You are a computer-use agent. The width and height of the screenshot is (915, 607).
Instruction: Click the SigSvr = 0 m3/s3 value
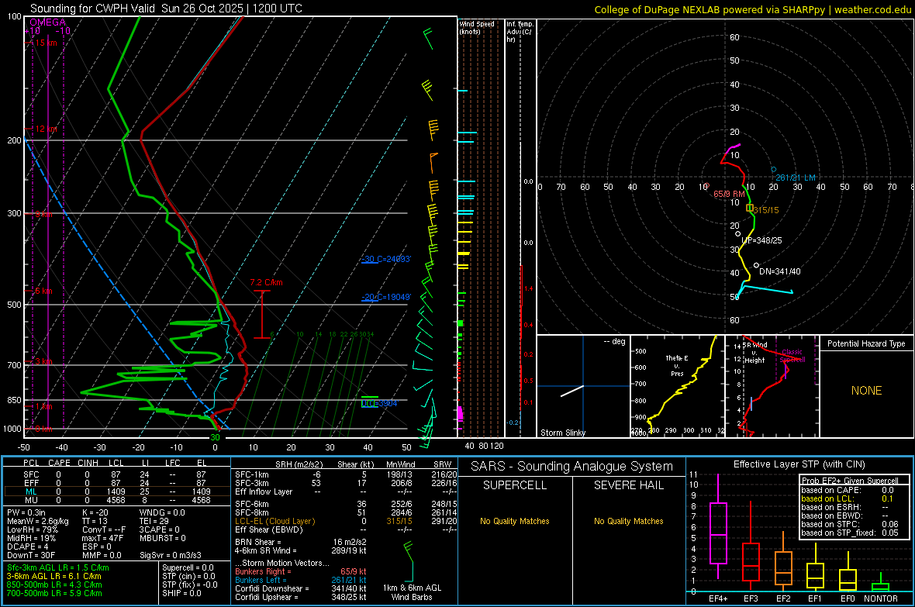171,555
